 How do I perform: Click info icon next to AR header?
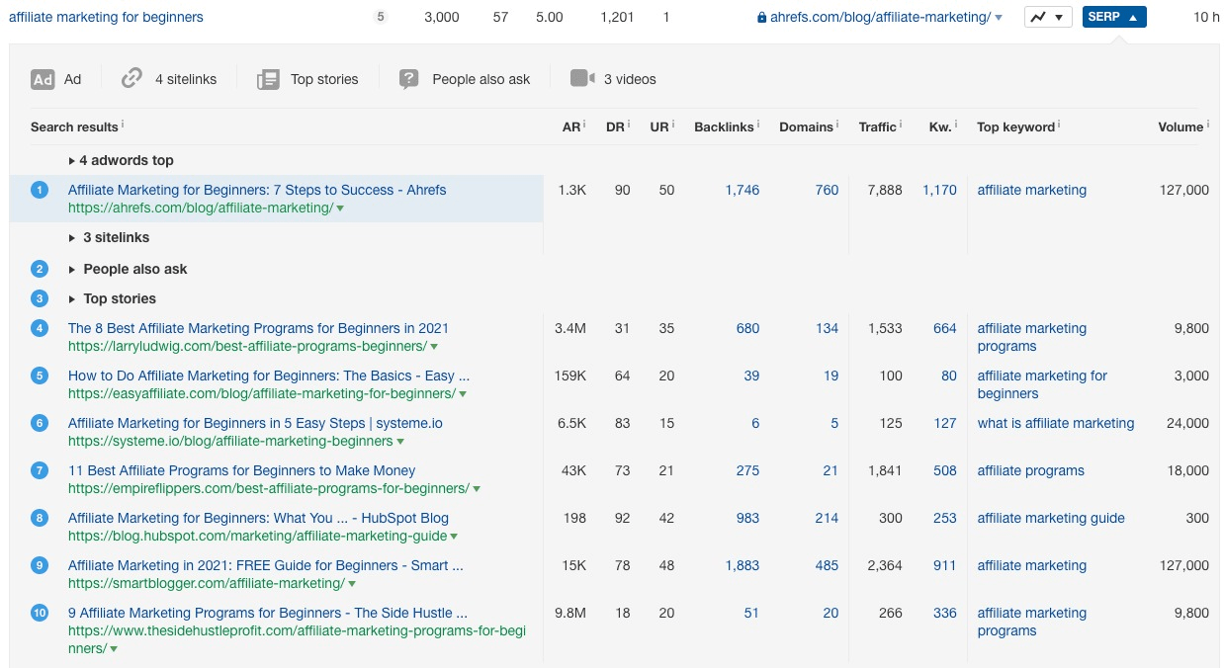coord(584,125)
